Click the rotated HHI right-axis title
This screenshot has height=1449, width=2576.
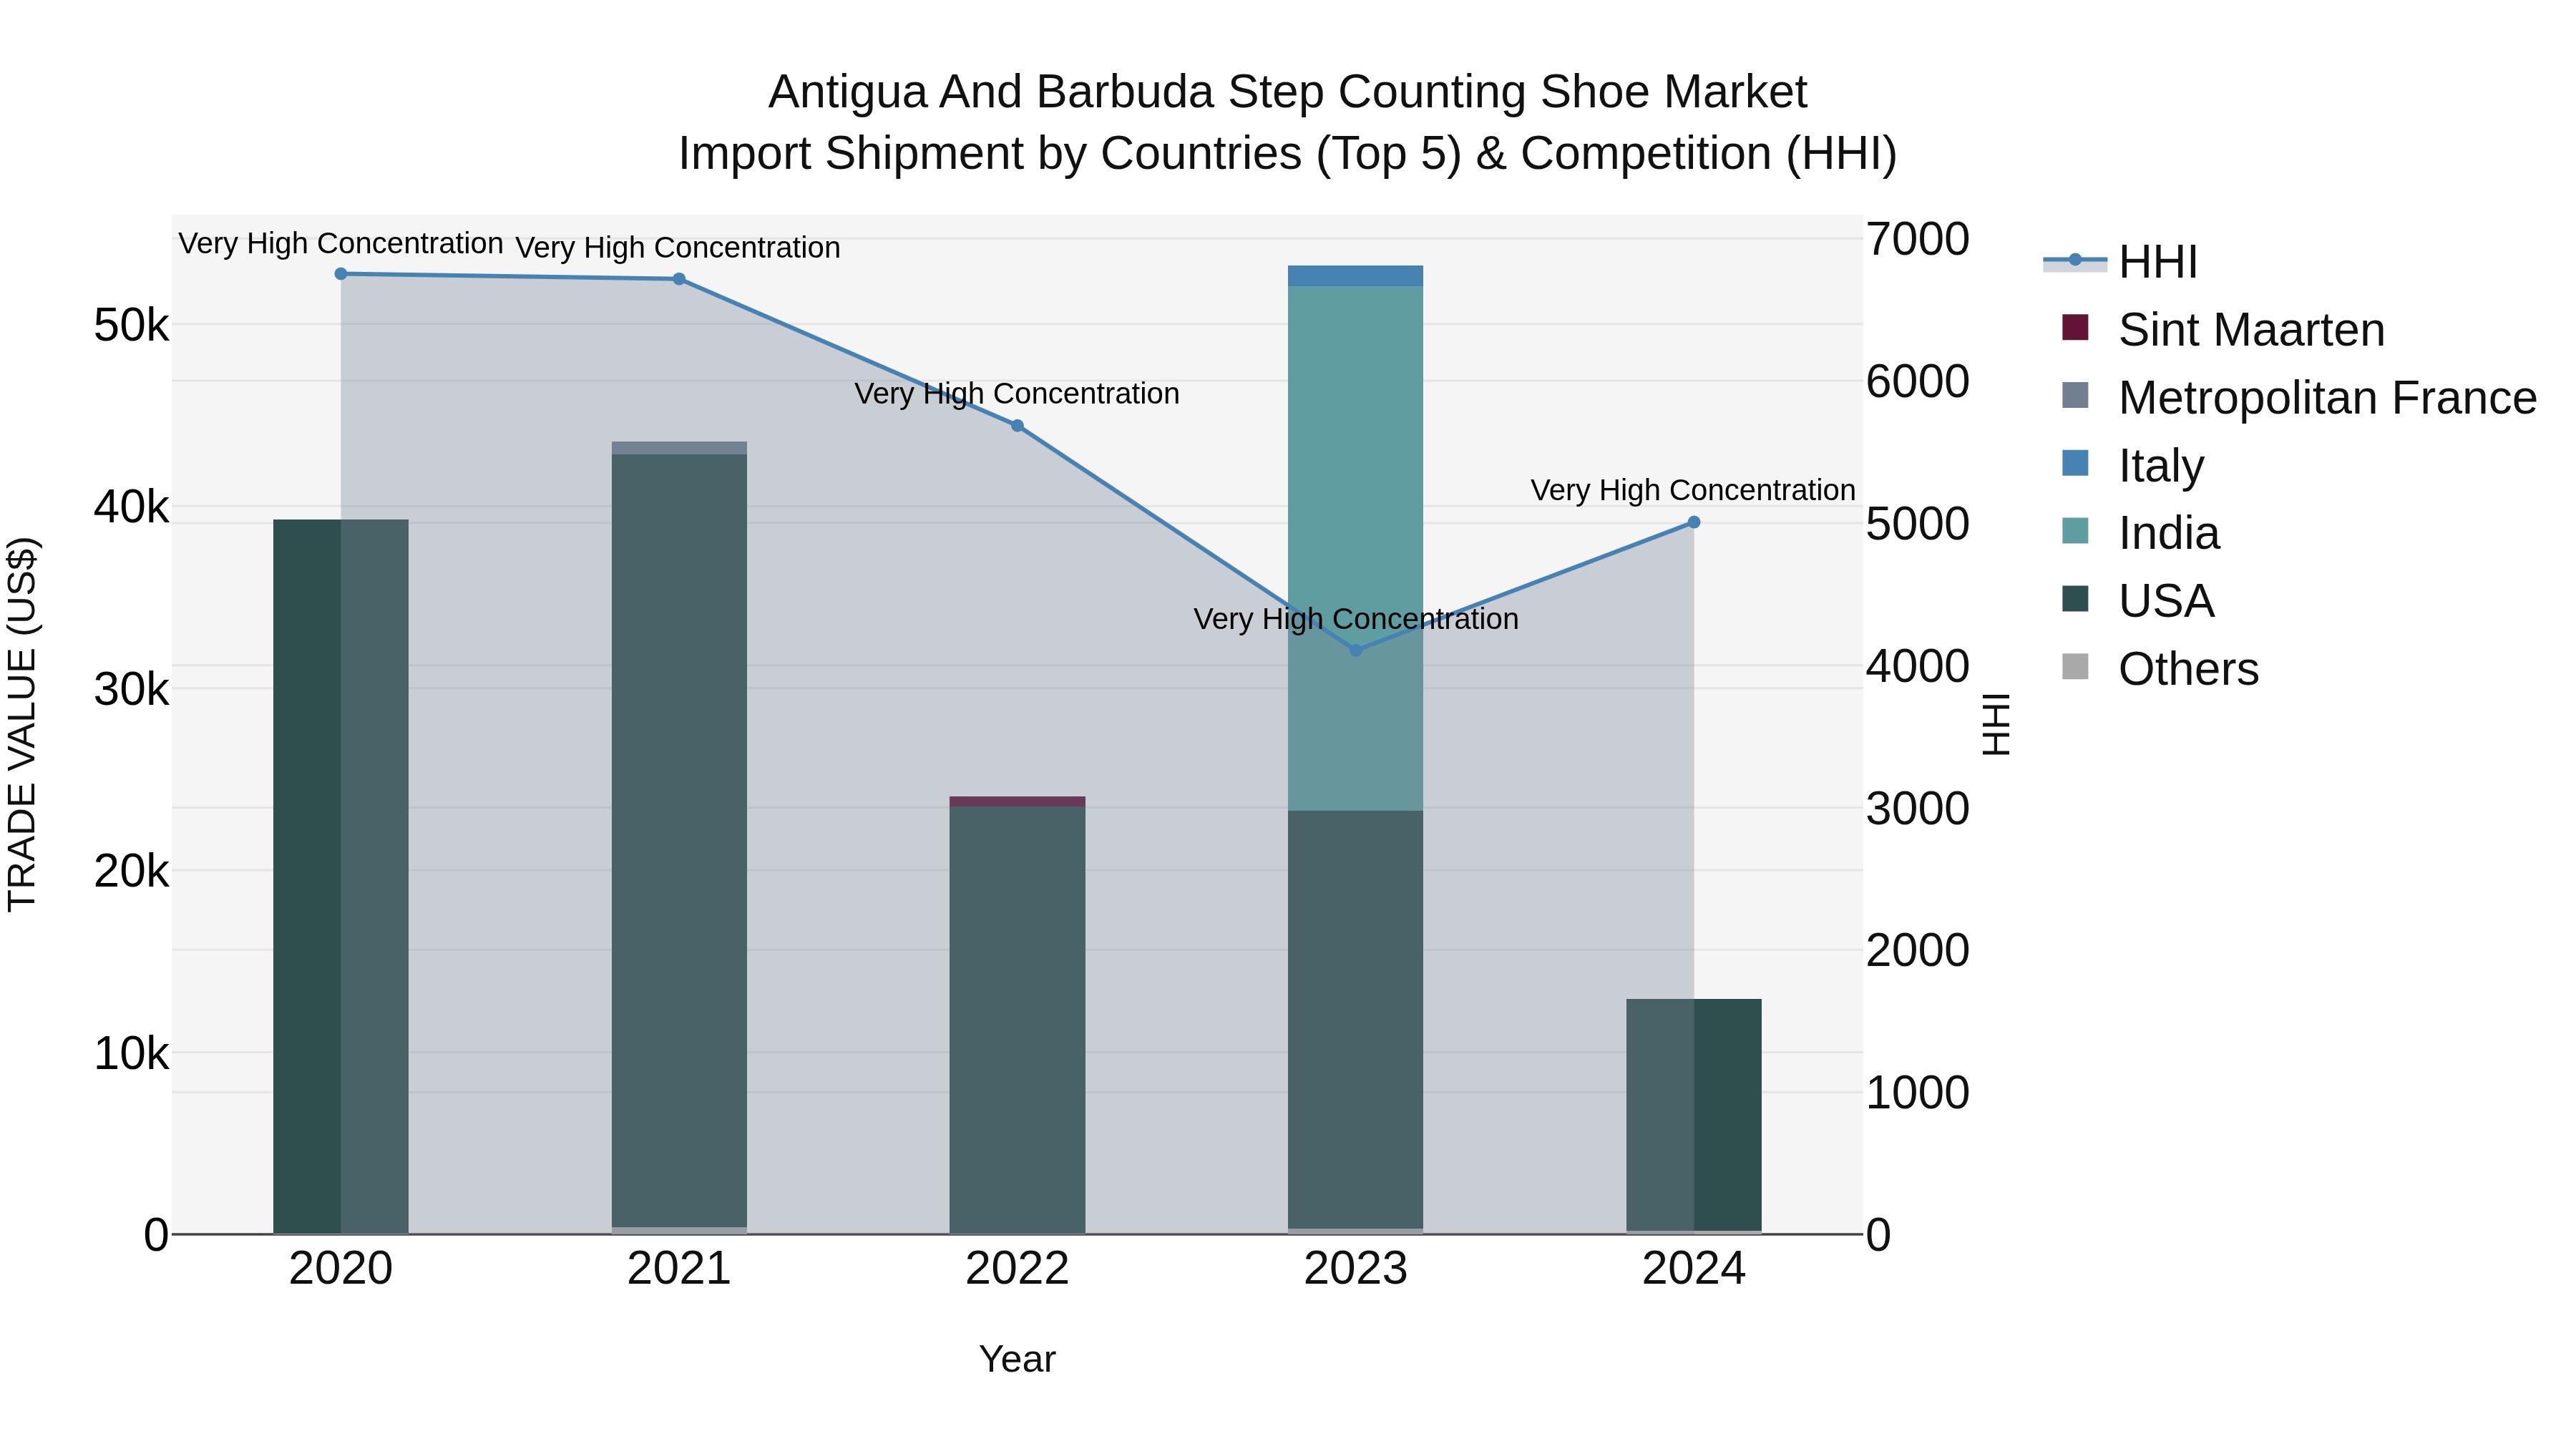tap(1996, 724)
